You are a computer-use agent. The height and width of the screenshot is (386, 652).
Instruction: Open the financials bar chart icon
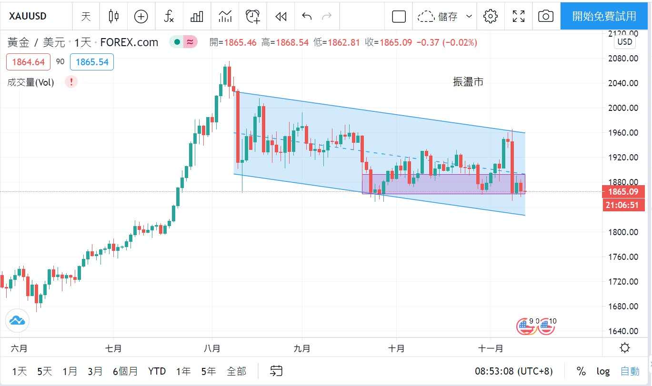coord(197,17)
